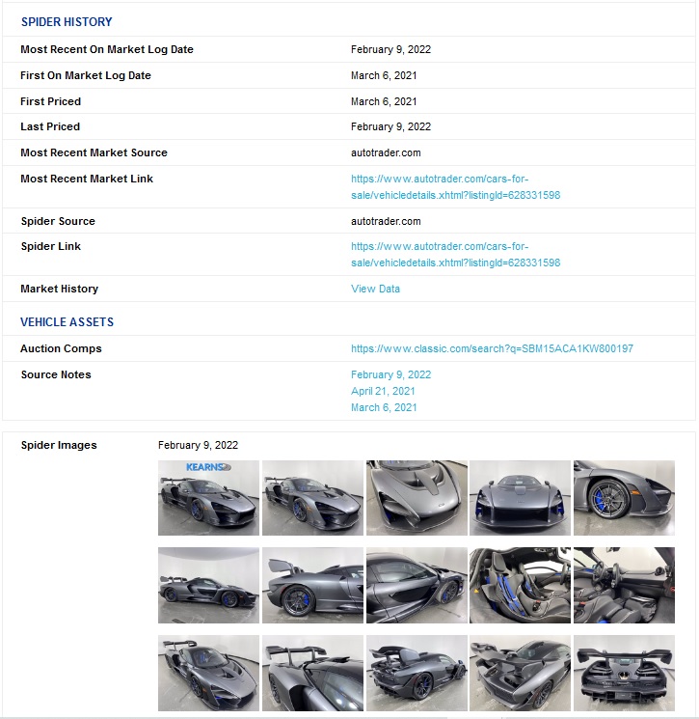
Task: Open the front wheel blue caliper thumbnail
Action: tap(624, 498)
